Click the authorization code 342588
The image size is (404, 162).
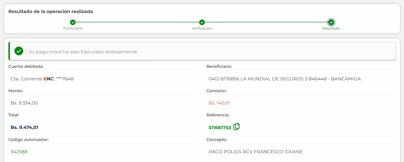[x=19, y=152]
